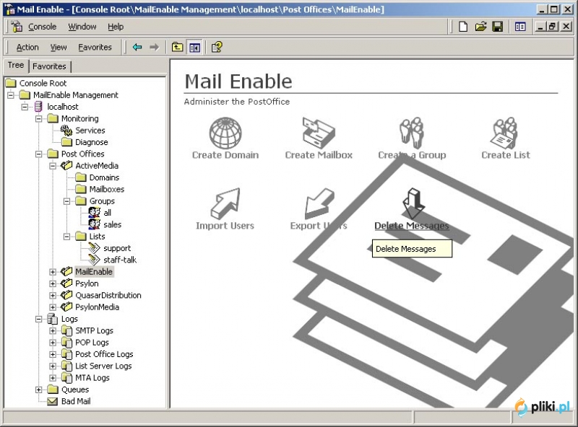The height and width of the screenshot is (427, 578).
Task: Select the 'all' group icon
Action: pos(95,212)
